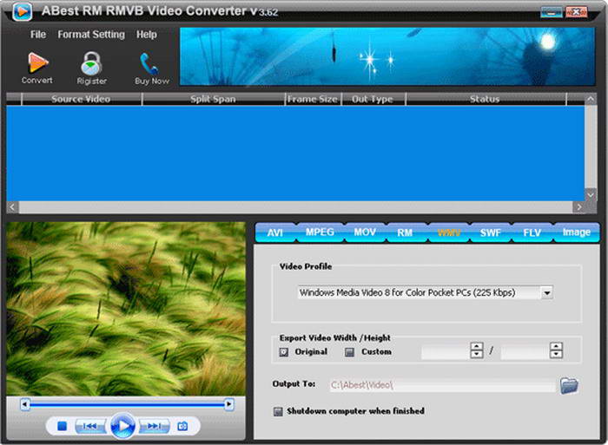Click the Output To path field
This screenshot has height=445, width=608.
(x=442, y=385)
